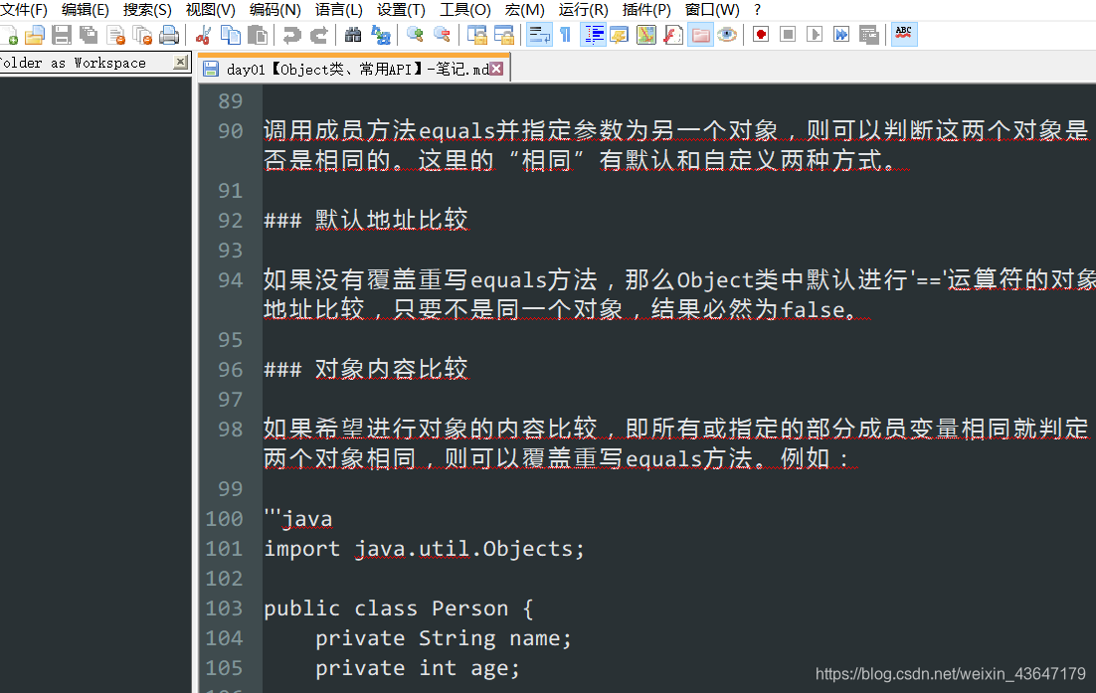Click the line 'private String name;'
The height and width of the screenshot is (693, 1096).
pos(444,638)
